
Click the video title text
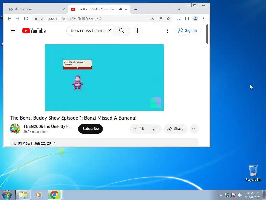[x=73, y=118]
